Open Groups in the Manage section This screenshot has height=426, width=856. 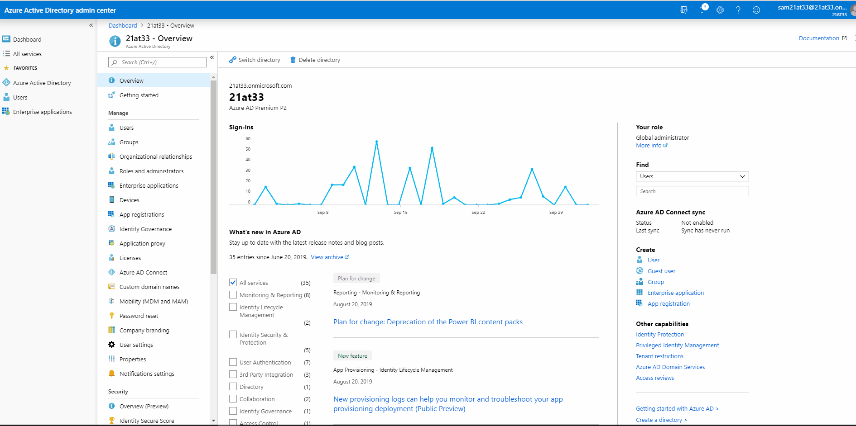tap(129, 142)
